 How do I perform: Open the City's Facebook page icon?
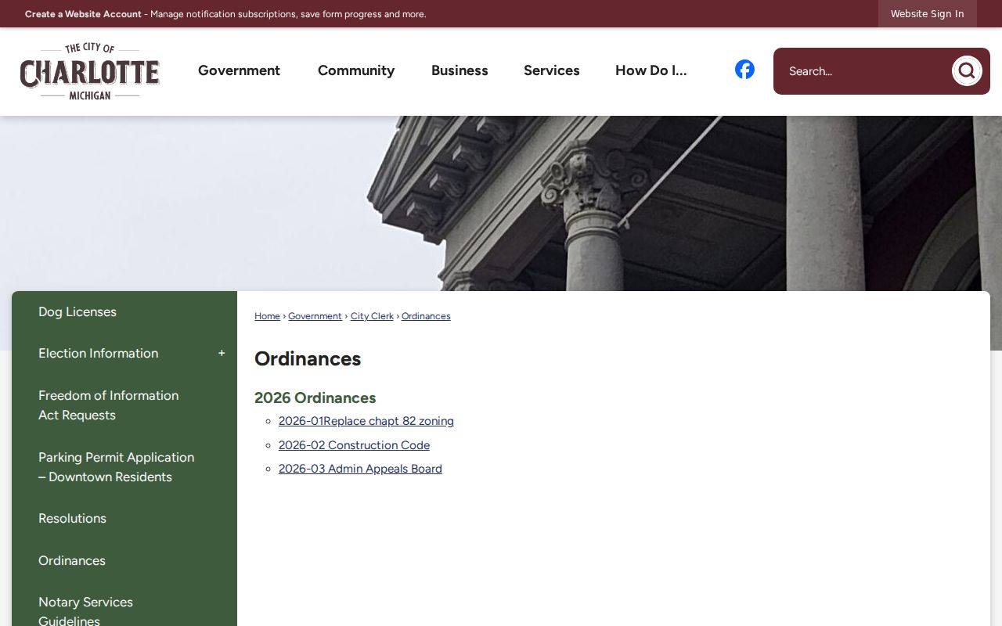(744, 70)
